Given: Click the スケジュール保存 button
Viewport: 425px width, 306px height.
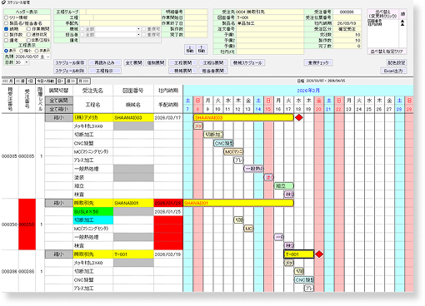Looking at the screenshot, I should 70,63.
